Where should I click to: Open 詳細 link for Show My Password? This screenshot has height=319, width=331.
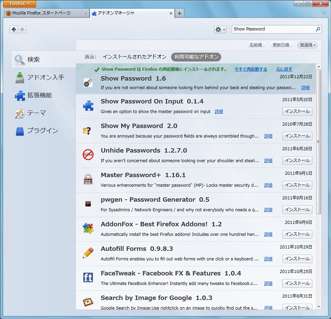(x=268, y=136)
